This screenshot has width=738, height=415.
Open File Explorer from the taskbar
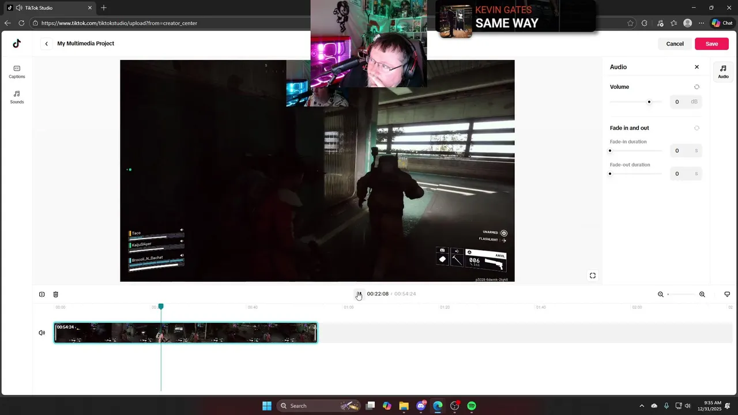click(x=404, y=406)
